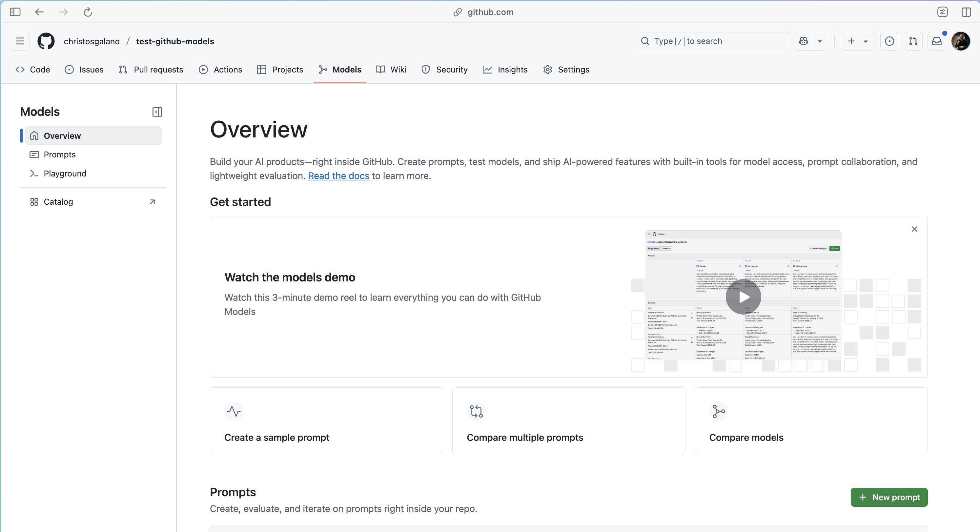Open the notifications inbox icon

[937, 41]
